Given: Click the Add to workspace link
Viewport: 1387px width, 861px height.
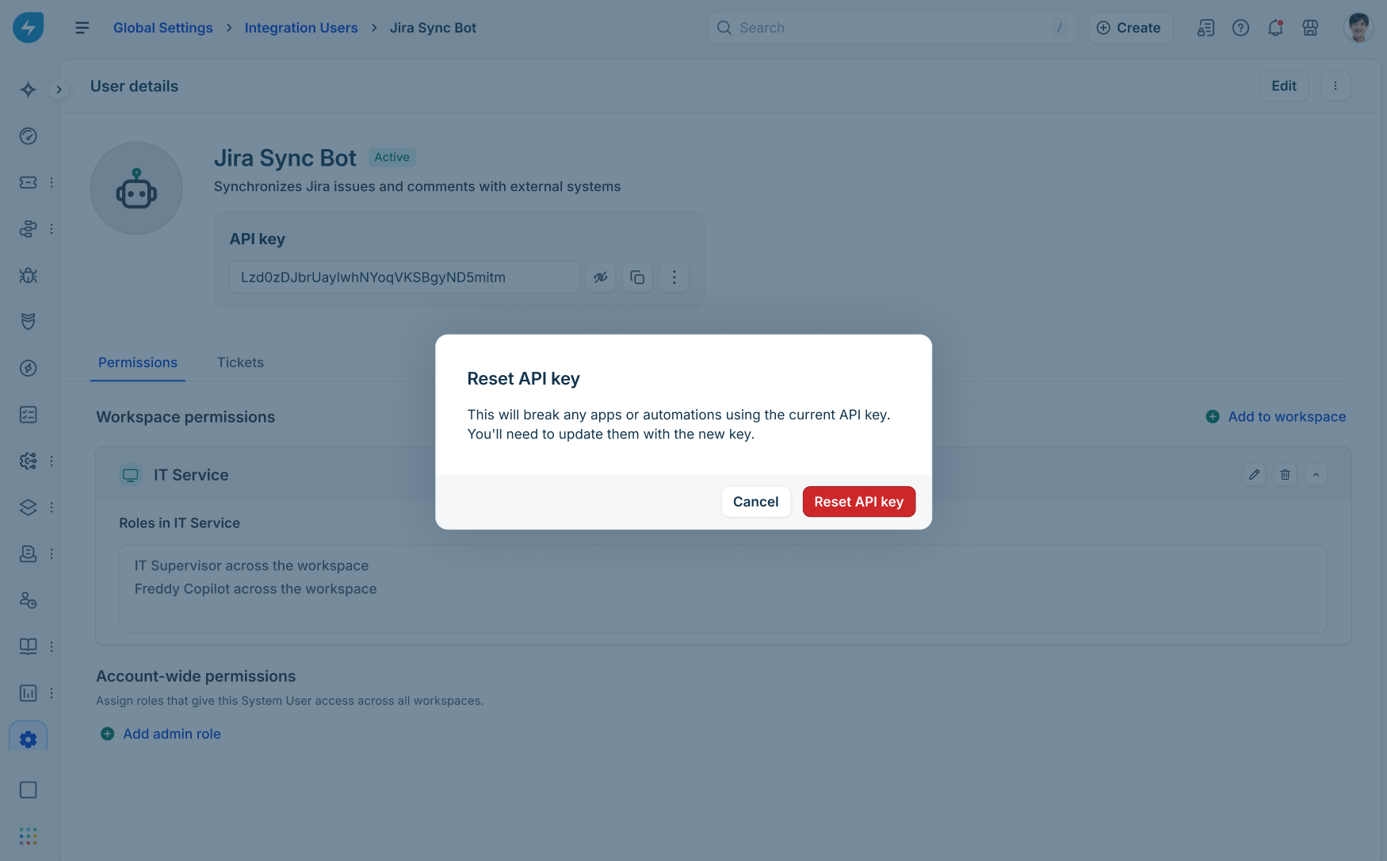Looking at the screenshot, I should pyautogui.click(x=1276, y=416).
